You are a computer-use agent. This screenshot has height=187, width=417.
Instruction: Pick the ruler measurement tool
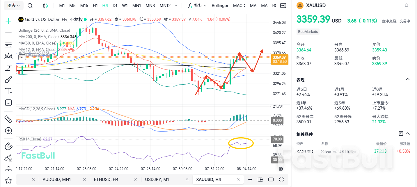click(x=8, y=119)
